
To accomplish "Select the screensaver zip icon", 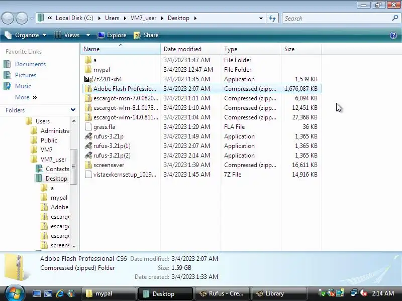I will [x=88, y=165].
